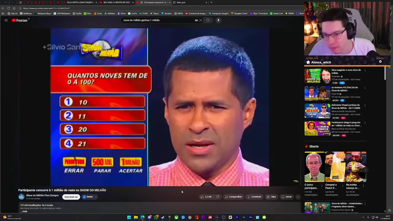Image resolution: width=393 pixels, height=221 pixels.
Task: Open the O único participant... short
Action: coord(314,167)
